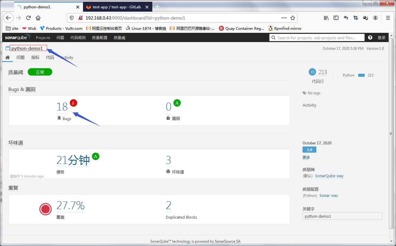Open the 21分钟 technical debt value

click(73, 160)
